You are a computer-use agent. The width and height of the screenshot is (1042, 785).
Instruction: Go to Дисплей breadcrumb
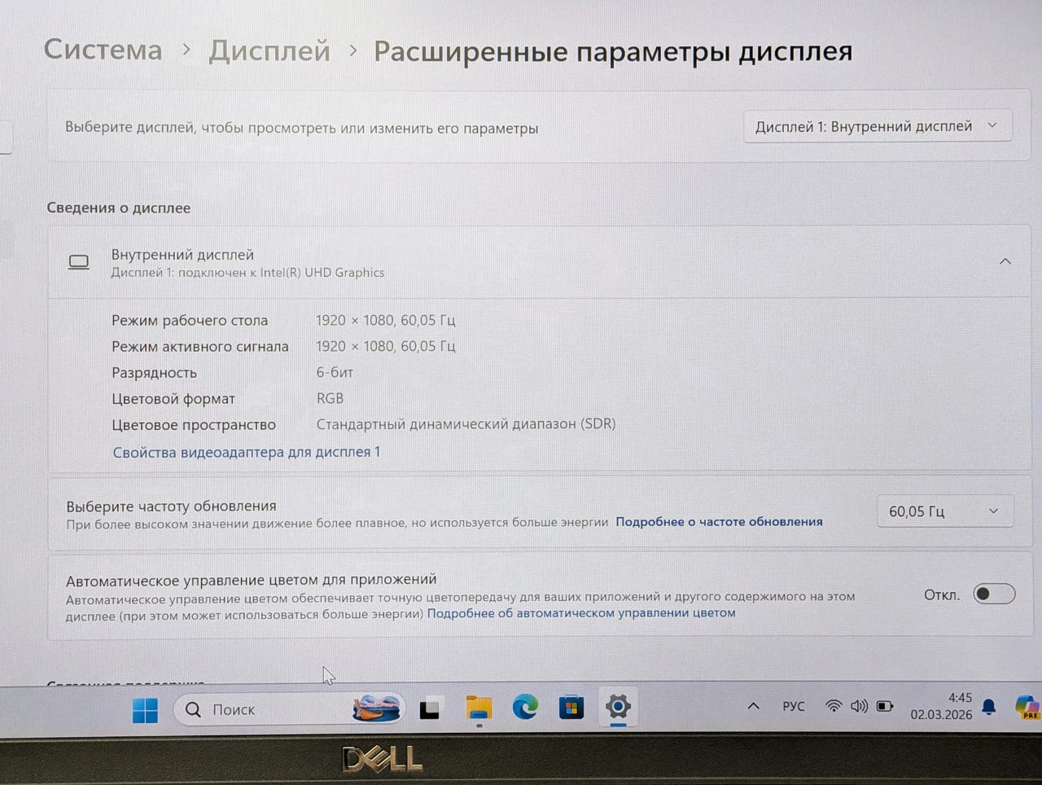point(269,50)
